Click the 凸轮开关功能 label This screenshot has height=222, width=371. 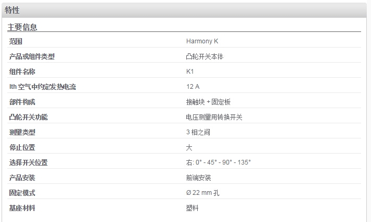28,117
